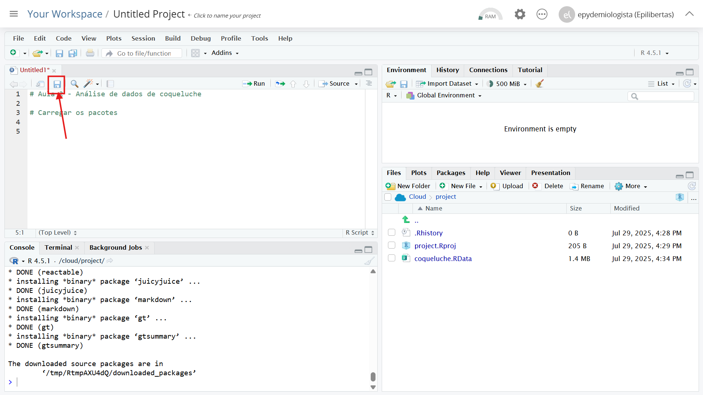
Task: Click the find/replace magnifier icon in editor
Action: 74,84
